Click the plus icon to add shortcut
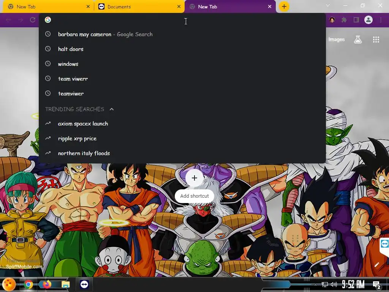Image resolution: width=389 pixels, height=292 pixels. click(194, 178)
